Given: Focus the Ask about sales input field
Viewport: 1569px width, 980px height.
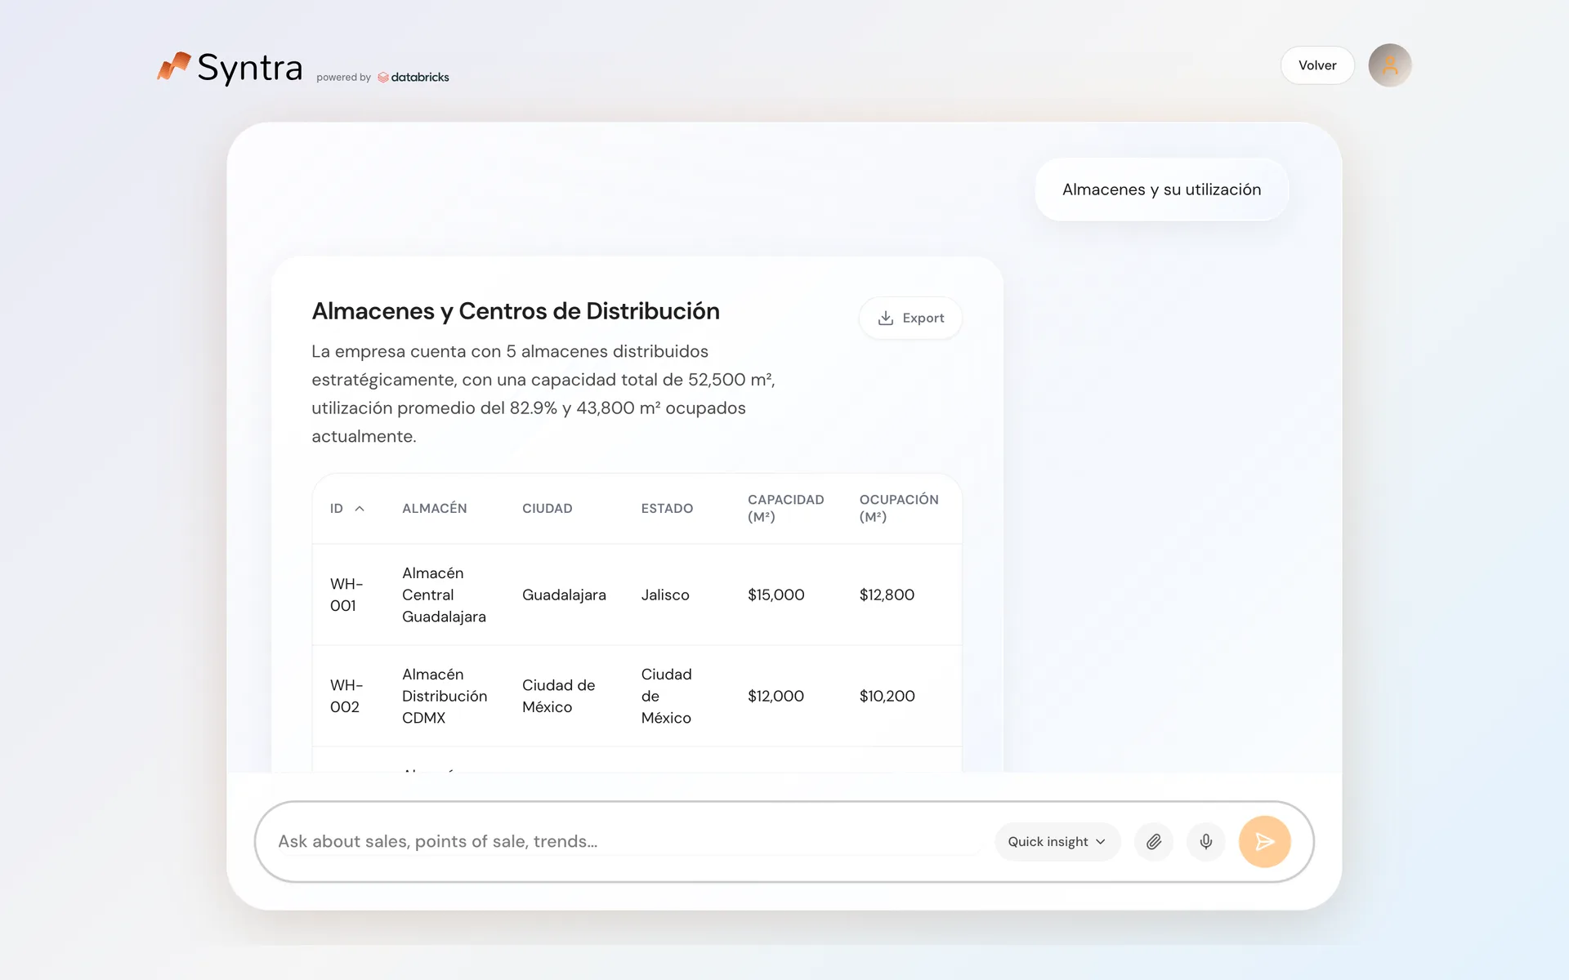Looking at the screenshot, I should pyautogui.click(x=628, y=841).
